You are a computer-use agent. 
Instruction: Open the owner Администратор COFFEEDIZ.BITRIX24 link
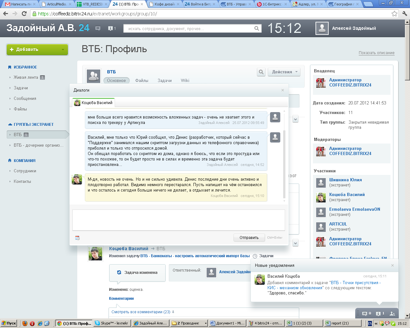350,83
